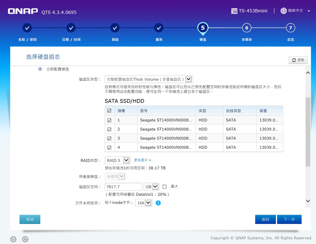Click the power icon at bottom left

pos(13,239)
